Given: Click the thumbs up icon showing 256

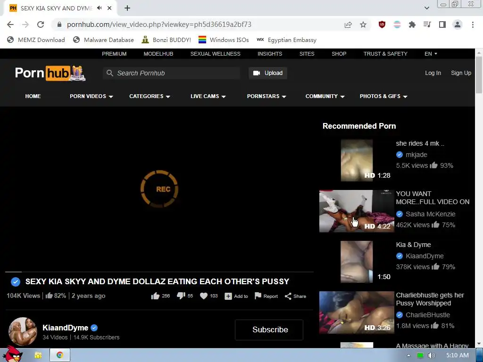Looking at the screenshot, I should pyautogui.click(x=155, y=296).
